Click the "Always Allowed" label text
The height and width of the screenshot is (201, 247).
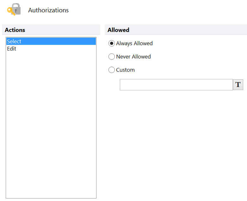pos(134,43)
